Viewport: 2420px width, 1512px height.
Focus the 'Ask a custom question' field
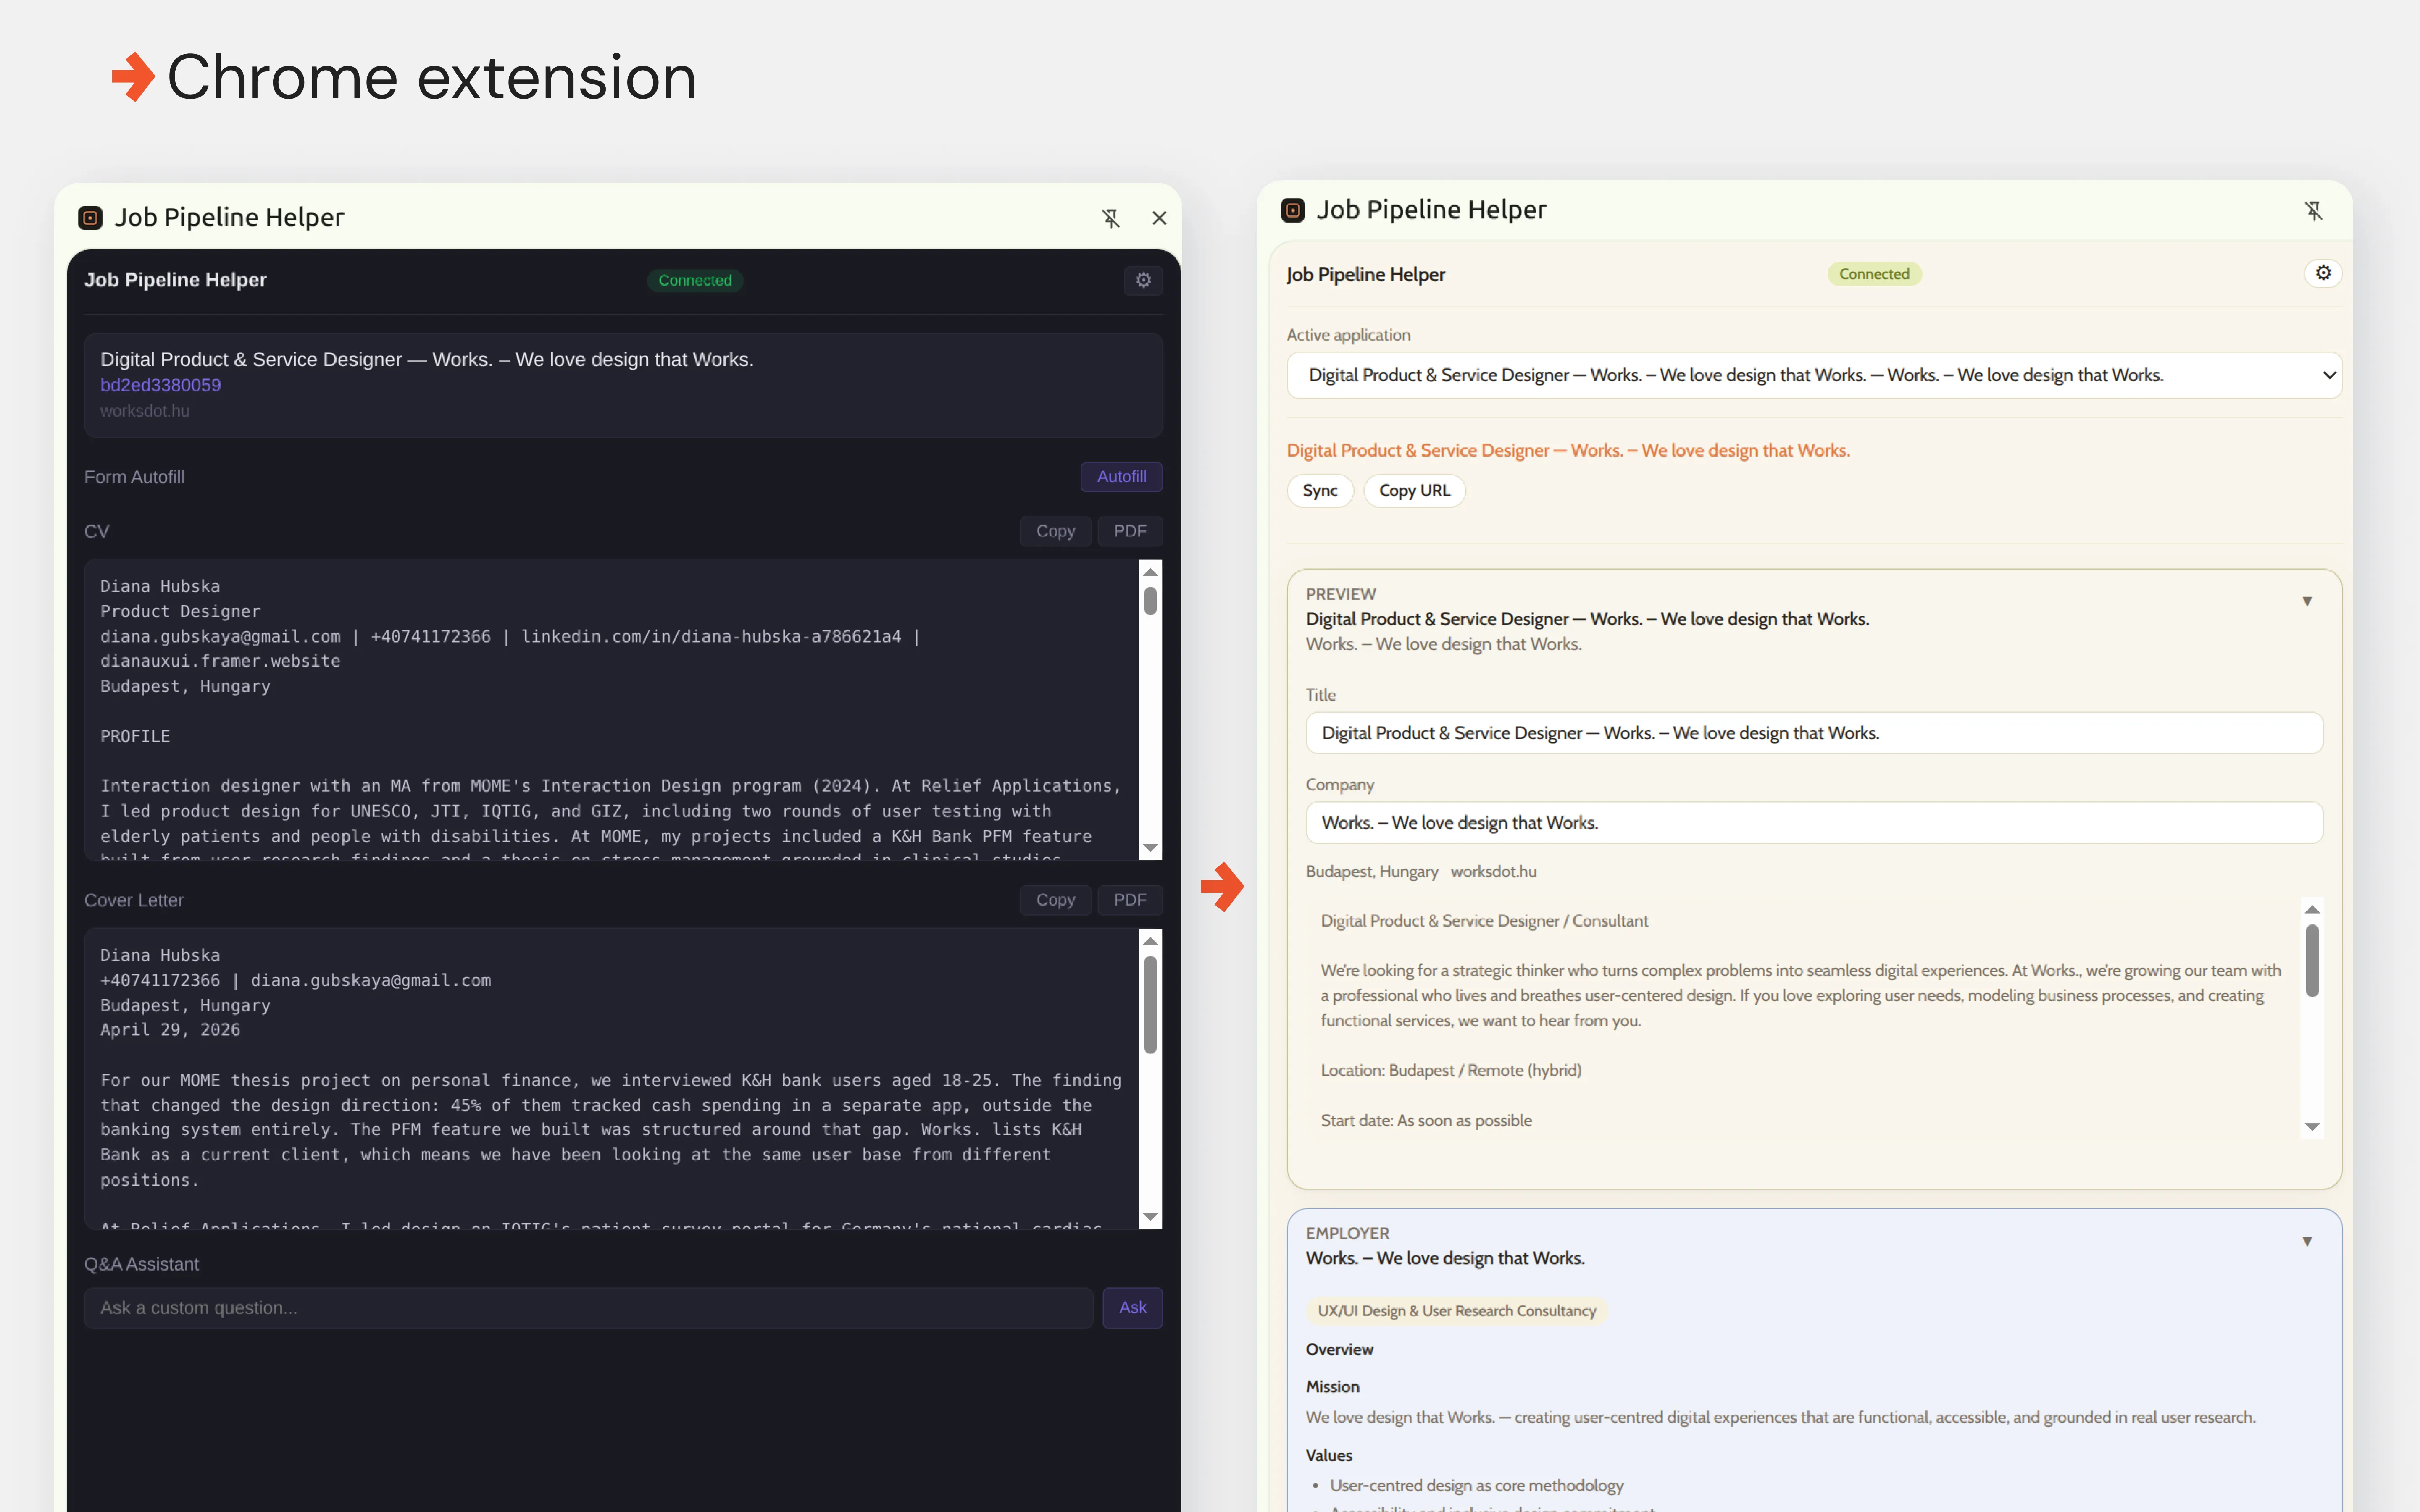tap(588, 1307)
